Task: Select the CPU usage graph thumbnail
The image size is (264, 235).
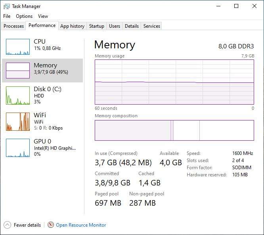Action: (x=18, y=47)
